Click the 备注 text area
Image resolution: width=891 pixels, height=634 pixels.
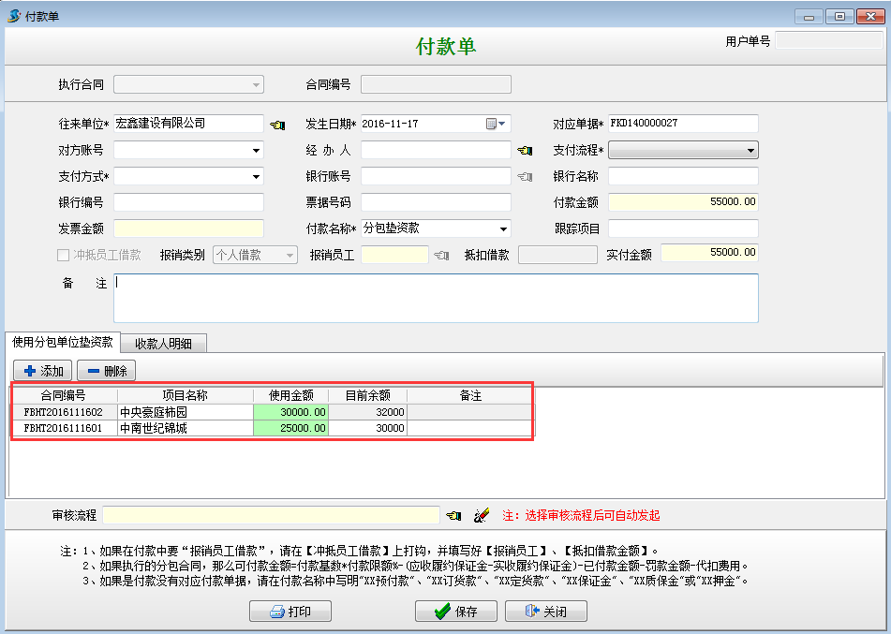pyautogui.click(x=435, y=298)
